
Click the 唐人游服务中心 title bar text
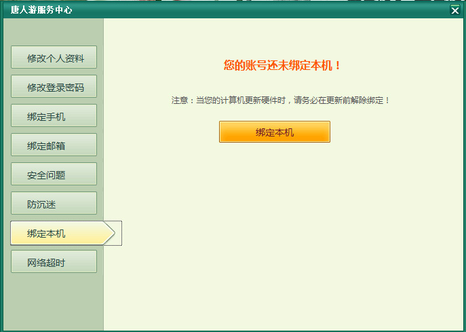(x=41, y=10)
